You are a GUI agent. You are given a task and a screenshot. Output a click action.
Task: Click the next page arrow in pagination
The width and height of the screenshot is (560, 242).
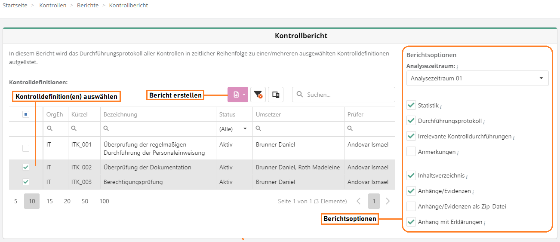pyautogui.click(x=388, y=201)
